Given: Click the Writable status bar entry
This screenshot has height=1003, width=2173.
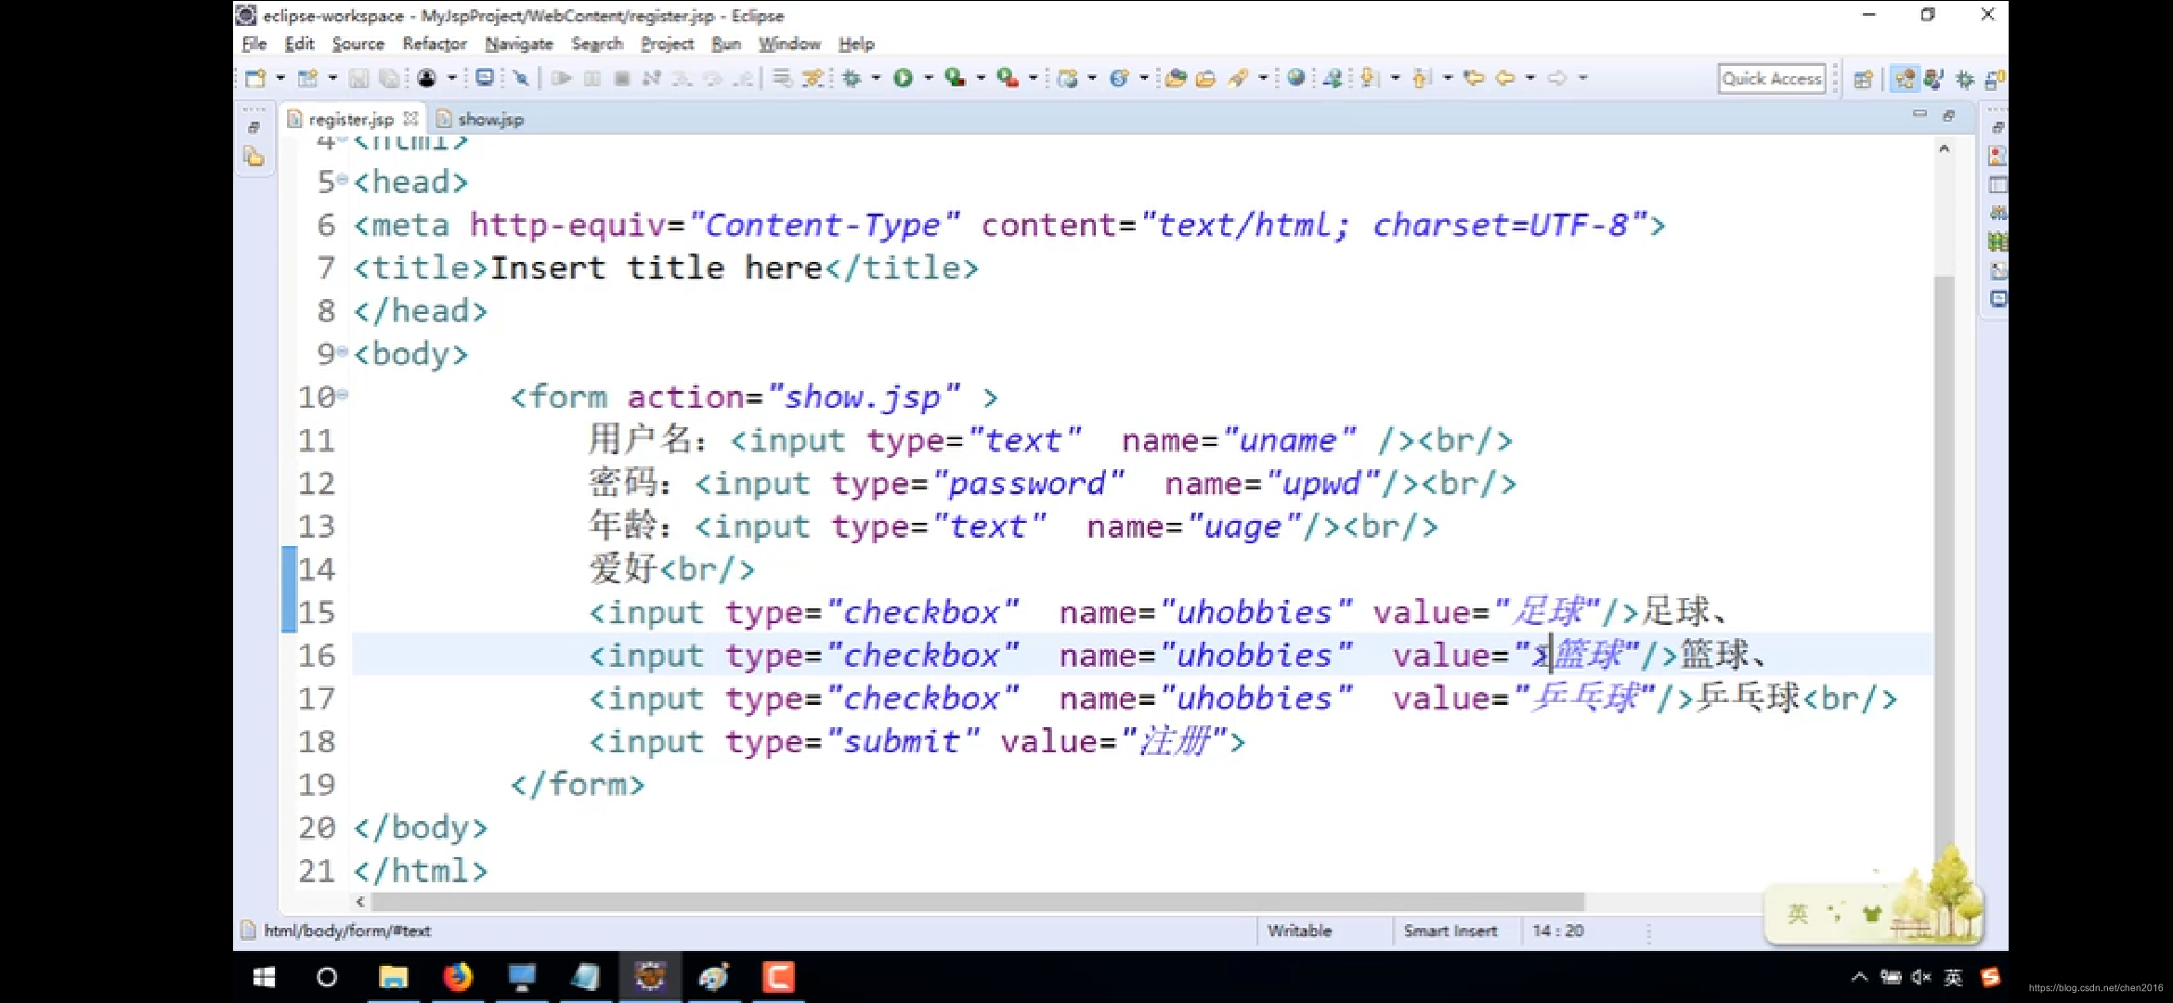Looking at the screenshot, I should click(1299, 931).
